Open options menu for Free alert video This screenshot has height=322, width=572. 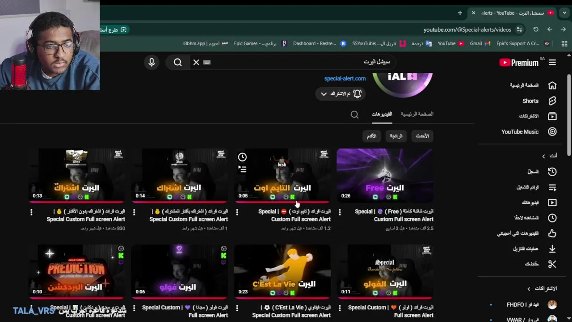tap(340, 212)
